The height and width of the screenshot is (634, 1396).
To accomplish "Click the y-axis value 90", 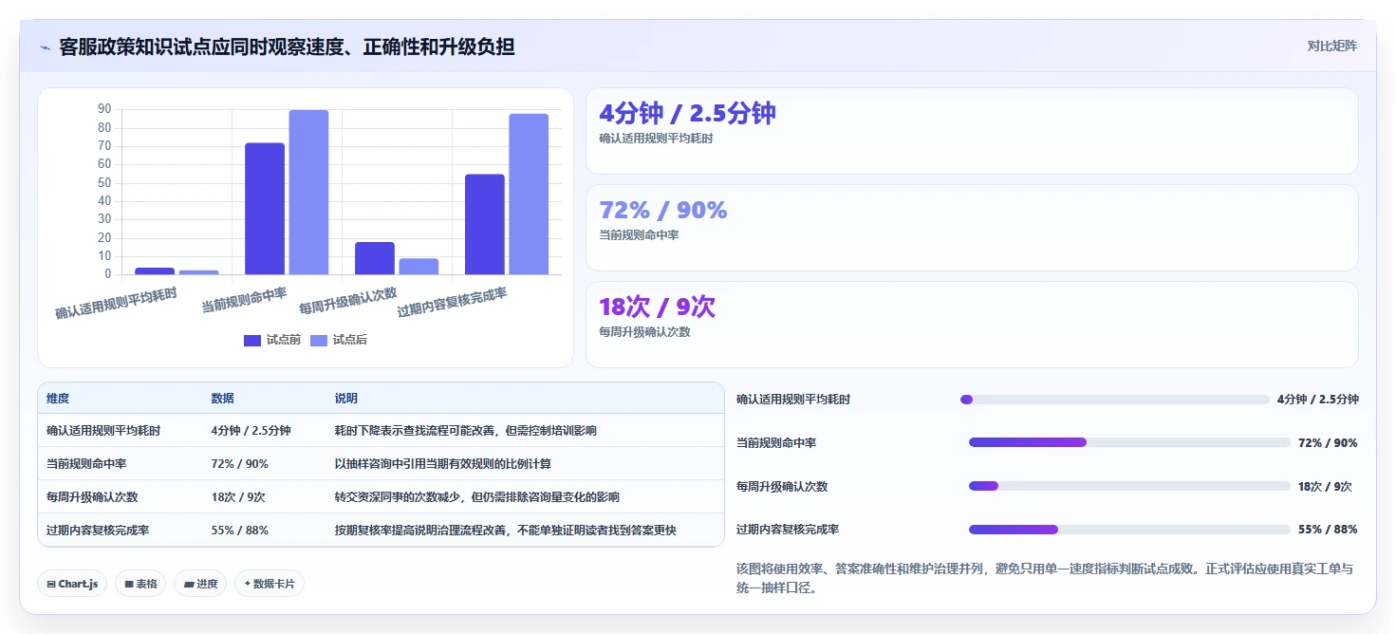I will (x=104, y=109).
